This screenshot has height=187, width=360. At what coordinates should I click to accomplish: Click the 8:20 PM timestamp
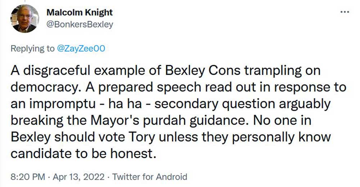coord(28,177)
